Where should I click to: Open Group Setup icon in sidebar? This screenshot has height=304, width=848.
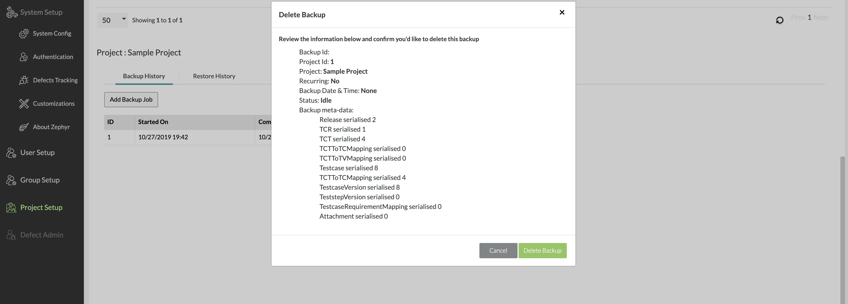tap(11, 180)
